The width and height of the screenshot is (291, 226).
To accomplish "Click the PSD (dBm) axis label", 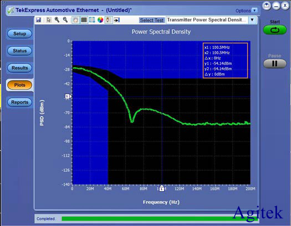I will 42,113.
